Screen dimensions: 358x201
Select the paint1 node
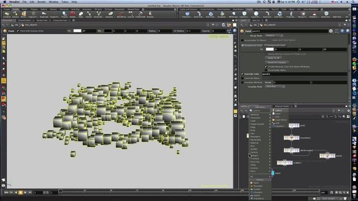click(x=327, y=156)
